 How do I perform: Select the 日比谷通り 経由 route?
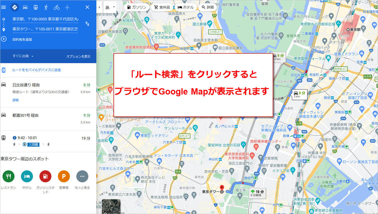coord(48,93)
